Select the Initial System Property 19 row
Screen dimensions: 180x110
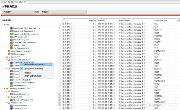click(x=20, y=51)
